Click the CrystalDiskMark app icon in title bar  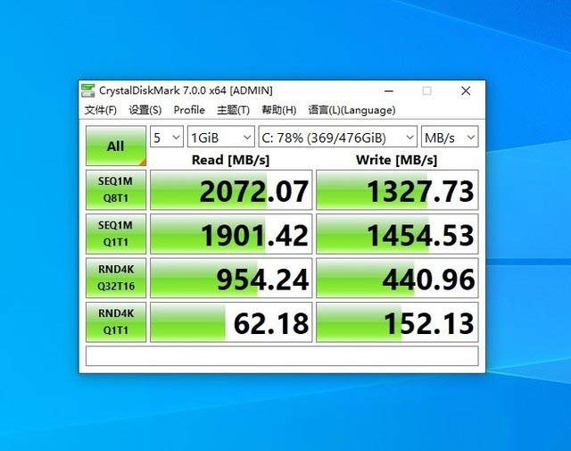pyautogui.click(x=87, y=90)
